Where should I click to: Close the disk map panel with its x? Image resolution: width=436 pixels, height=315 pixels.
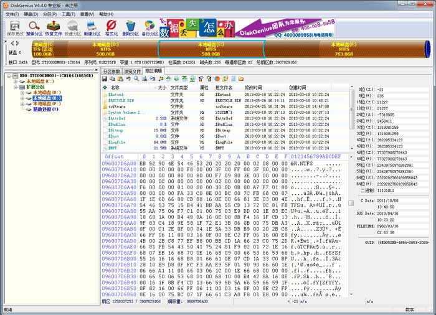pos(6,42)
